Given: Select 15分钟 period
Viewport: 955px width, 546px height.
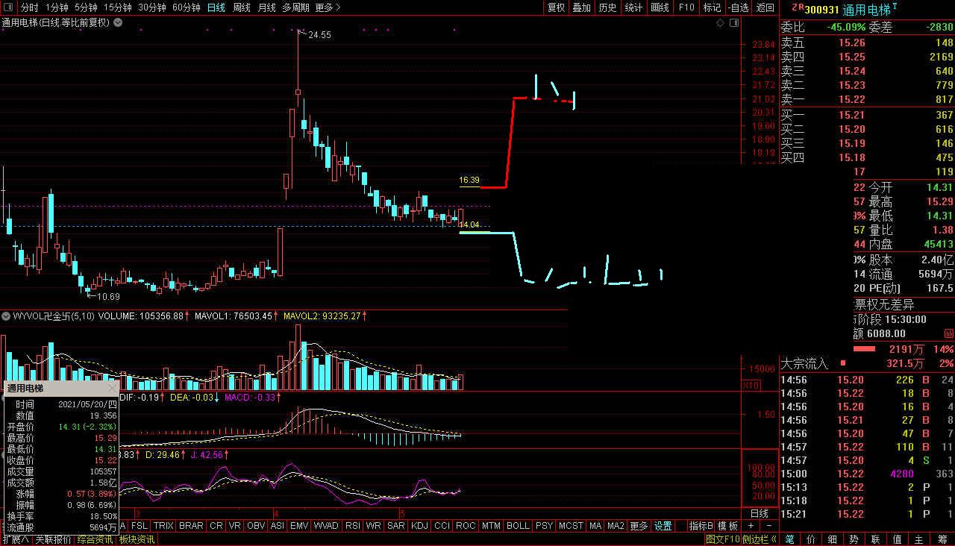Looking at the screenshot, I should [118, 7].
